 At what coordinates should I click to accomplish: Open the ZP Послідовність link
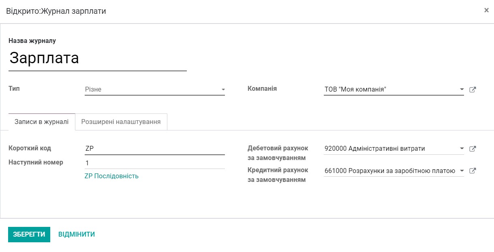click(x=112, y=177)
